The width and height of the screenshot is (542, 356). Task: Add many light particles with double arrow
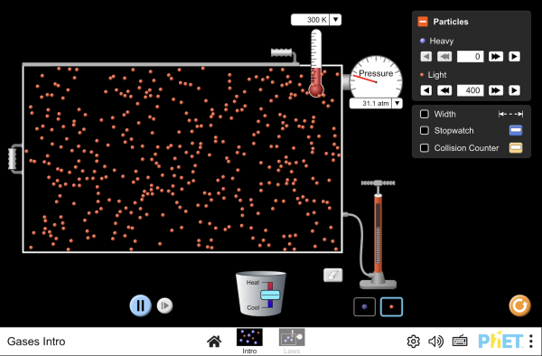(x=495, y=90)
